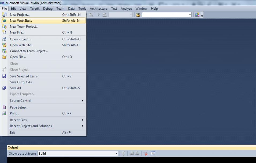
Task: Select Open Project... entry
Action: (43, 39)
